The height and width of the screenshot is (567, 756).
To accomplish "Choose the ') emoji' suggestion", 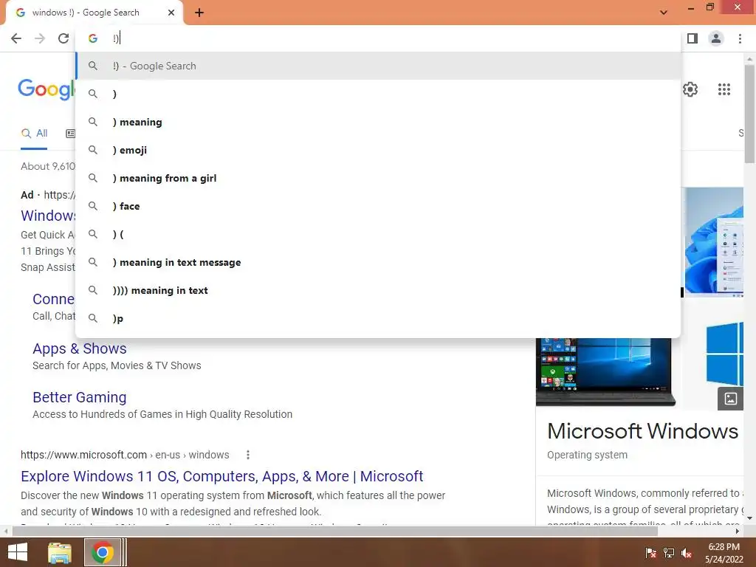I will pos(378,150).
